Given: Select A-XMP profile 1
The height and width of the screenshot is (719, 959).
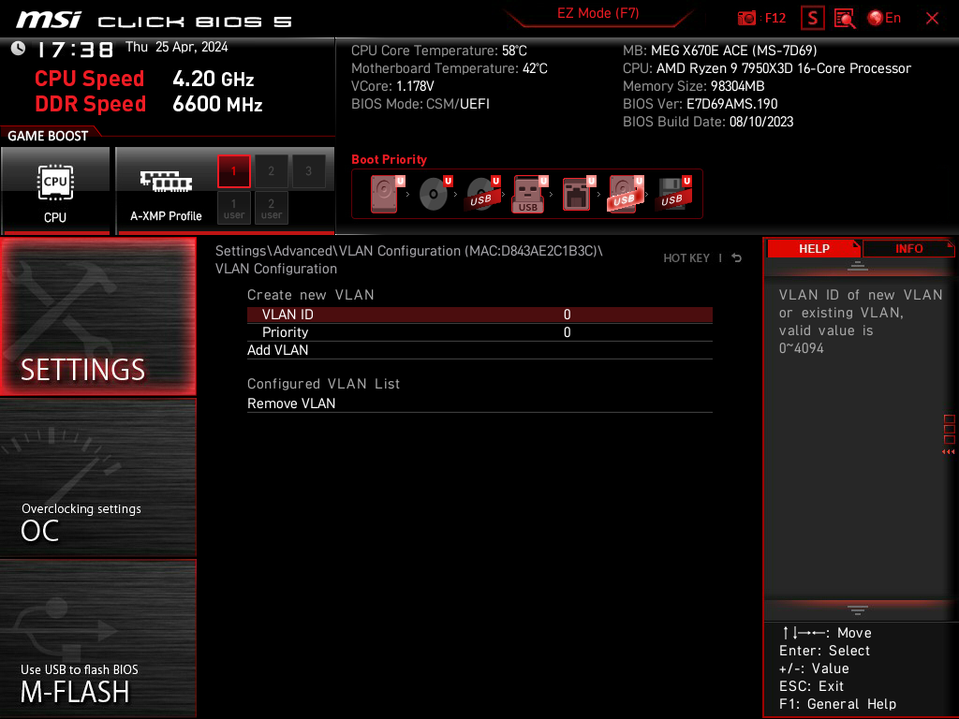Looking at the screenshot, I should [x=233, y=171].
